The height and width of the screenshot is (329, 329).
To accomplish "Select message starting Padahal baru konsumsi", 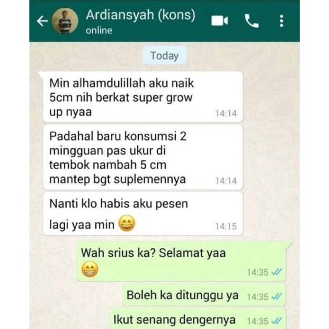I will [143, 157].
